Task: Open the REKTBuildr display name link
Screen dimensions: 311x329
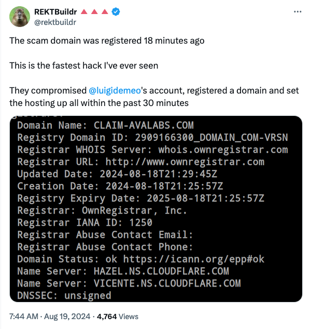Action: [x=55, y=12]
